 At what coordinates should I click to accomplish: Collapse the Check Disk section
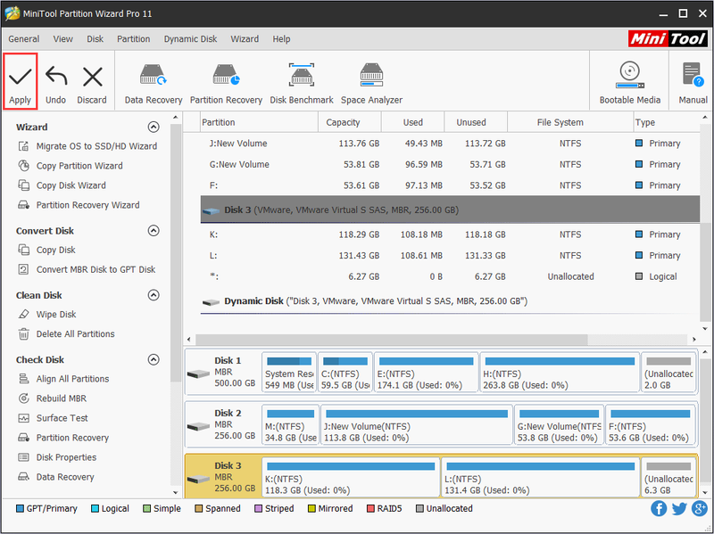point(154,360)
